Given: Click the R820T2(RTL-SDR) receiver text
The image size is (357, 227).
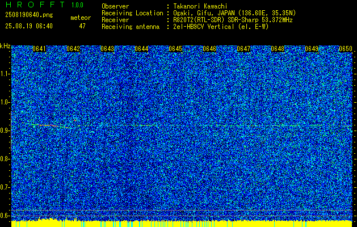Looking at the screenshot, I should [233, 20].
